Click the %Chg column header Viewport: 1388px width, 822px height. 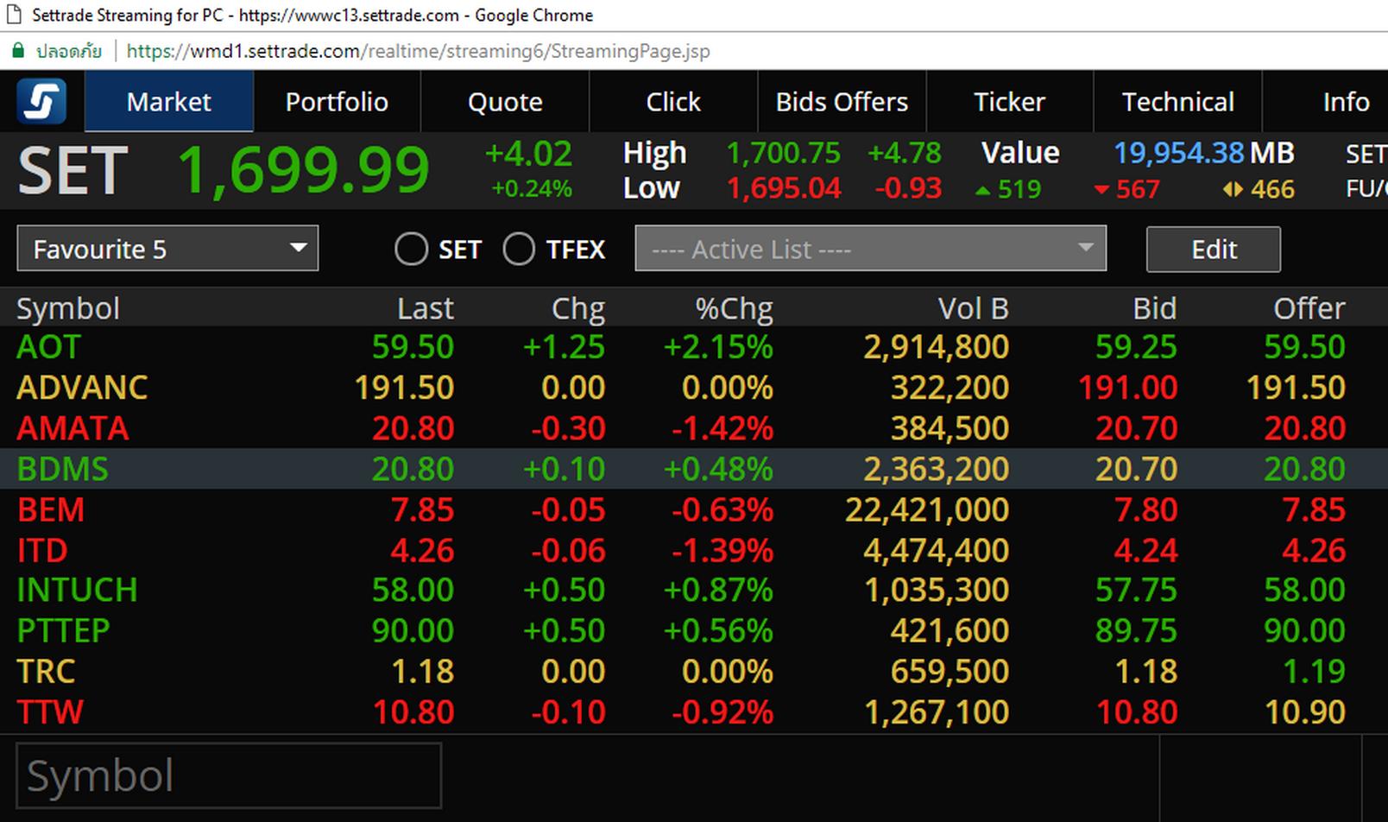coord(735,308)
